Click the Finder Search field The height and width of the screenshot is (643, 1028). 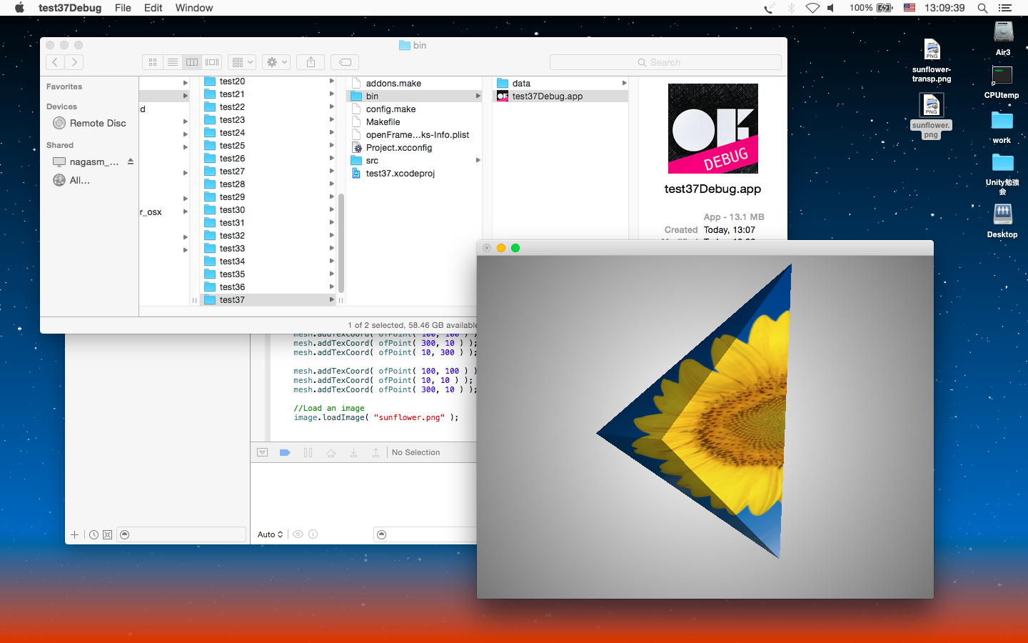[665, 62]
